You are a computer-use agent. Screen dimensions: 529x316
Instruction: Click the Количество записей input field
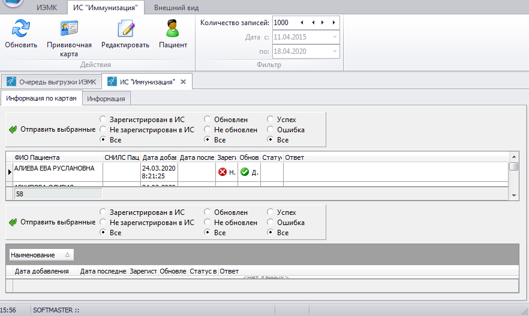point(284,22)
